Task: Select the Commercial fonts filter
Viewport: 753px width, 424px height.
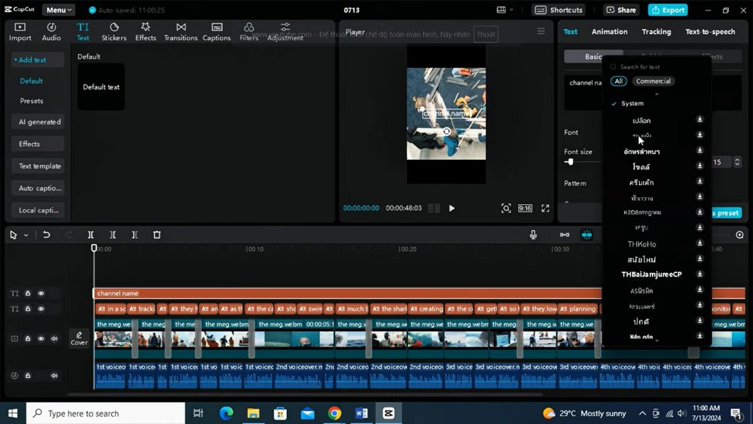Action: (x=653, y=81)
